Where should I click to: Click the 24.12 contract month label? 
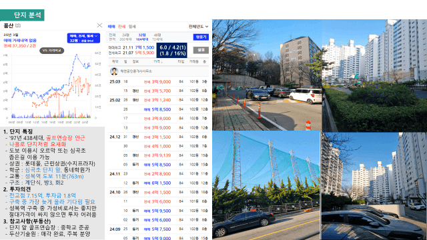115,137
